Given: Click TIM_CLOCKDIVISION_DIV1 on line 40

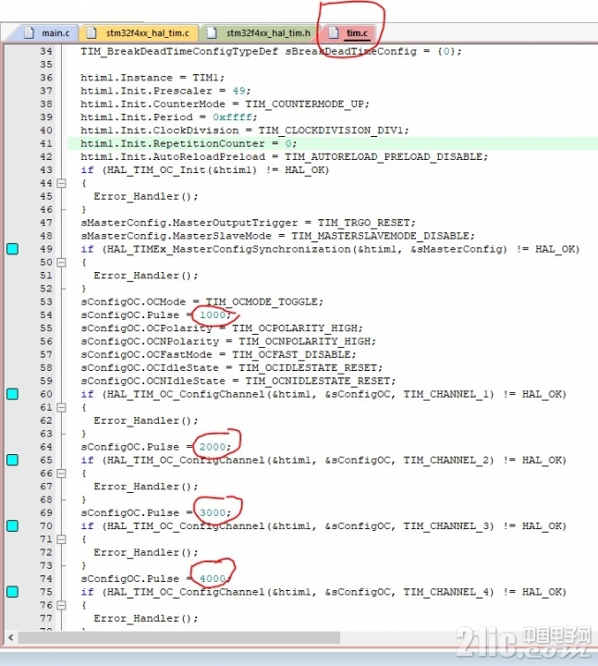Looking at the screenshot, I should (x=331, y=130).
